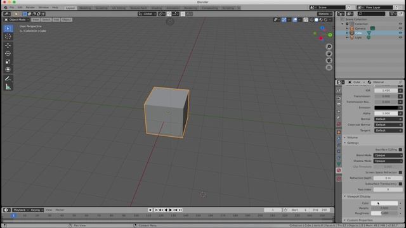Open the Tool properties tab icon

339,91
